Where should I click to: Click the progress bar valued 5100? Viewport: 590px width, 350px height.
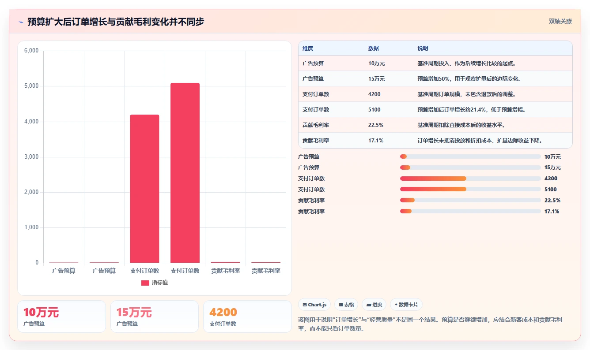point(470,190)
